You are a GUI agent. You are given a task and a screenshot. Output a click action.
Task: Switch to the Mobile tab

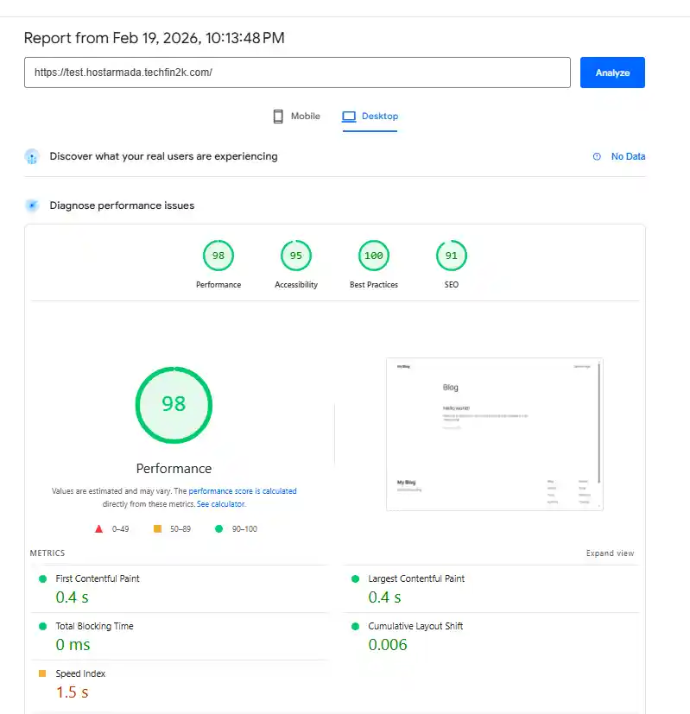(296, 116)
